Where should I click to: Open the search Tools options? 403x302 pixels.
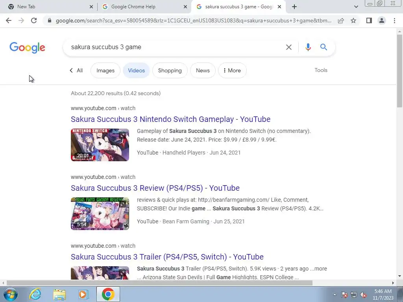click(x=321, y=70)
